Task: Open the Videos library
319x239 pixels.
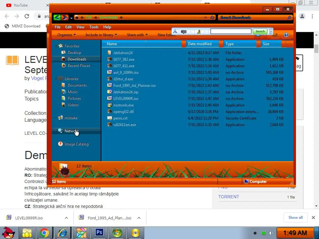Action: 73,105
